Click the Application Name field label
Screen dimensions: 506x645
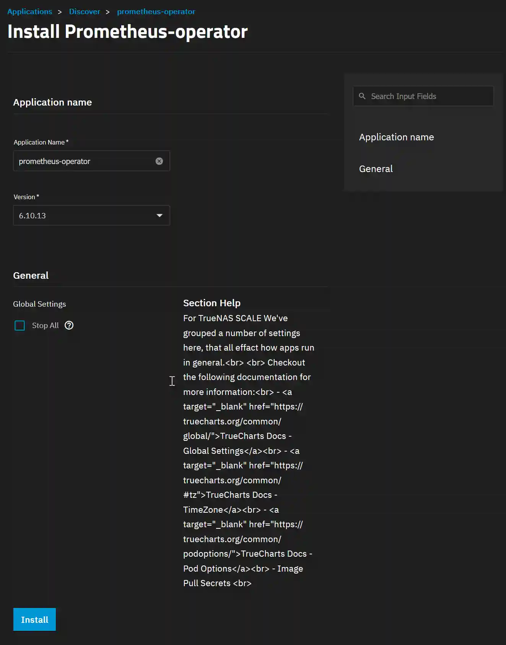[41, 142]
